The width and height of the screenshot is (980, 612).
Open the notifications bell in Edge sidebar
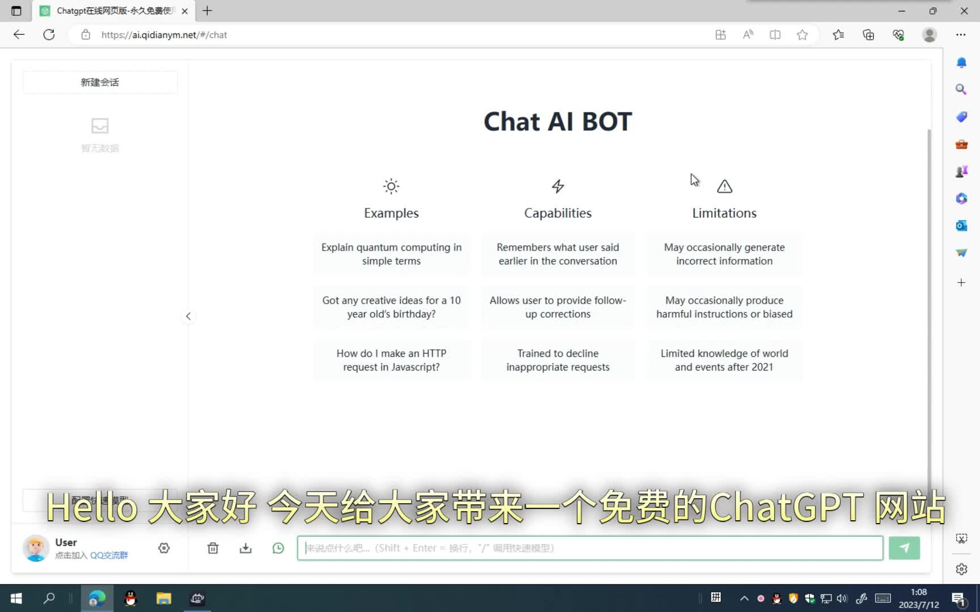pos(961,62)
